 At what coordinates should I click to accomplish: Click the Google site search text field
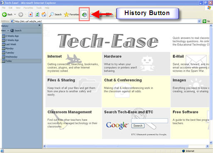(149, 121)
